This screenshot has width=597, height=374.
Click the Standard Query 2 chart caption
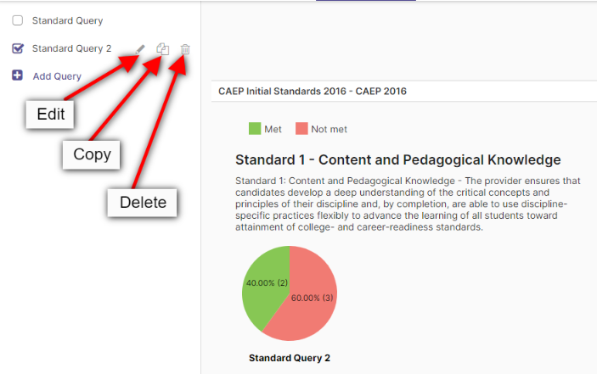click(x=290, y=358)
